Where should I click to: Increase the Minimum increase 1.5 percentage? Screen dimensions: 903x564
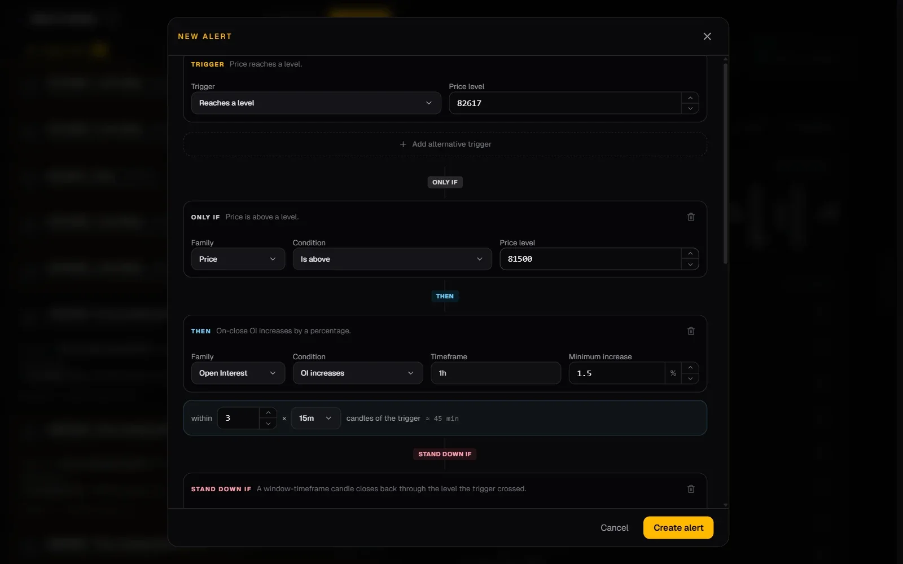point(690,368)
